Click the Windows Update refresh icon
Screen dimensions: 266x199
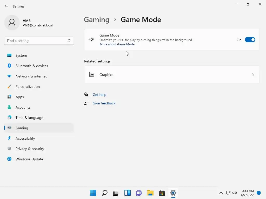pos(9,159)
